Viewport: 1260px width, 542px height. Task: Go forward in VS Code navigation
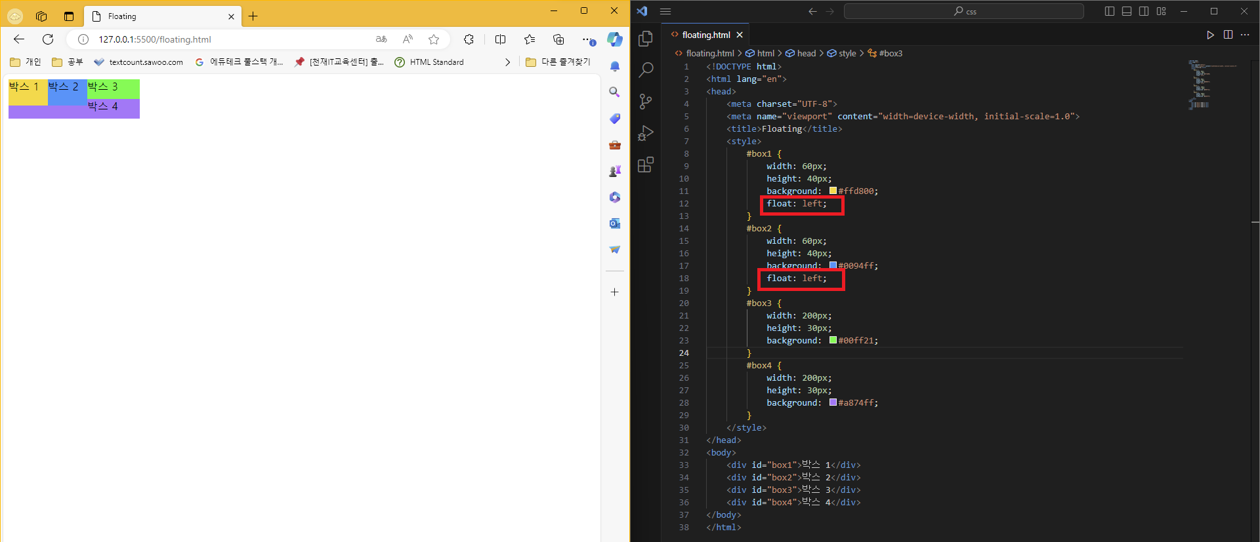point(830,11)
